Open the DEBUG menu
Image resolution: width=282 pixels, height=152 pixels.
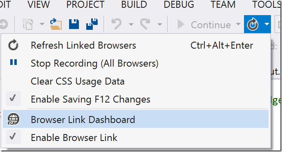[179, 4]
